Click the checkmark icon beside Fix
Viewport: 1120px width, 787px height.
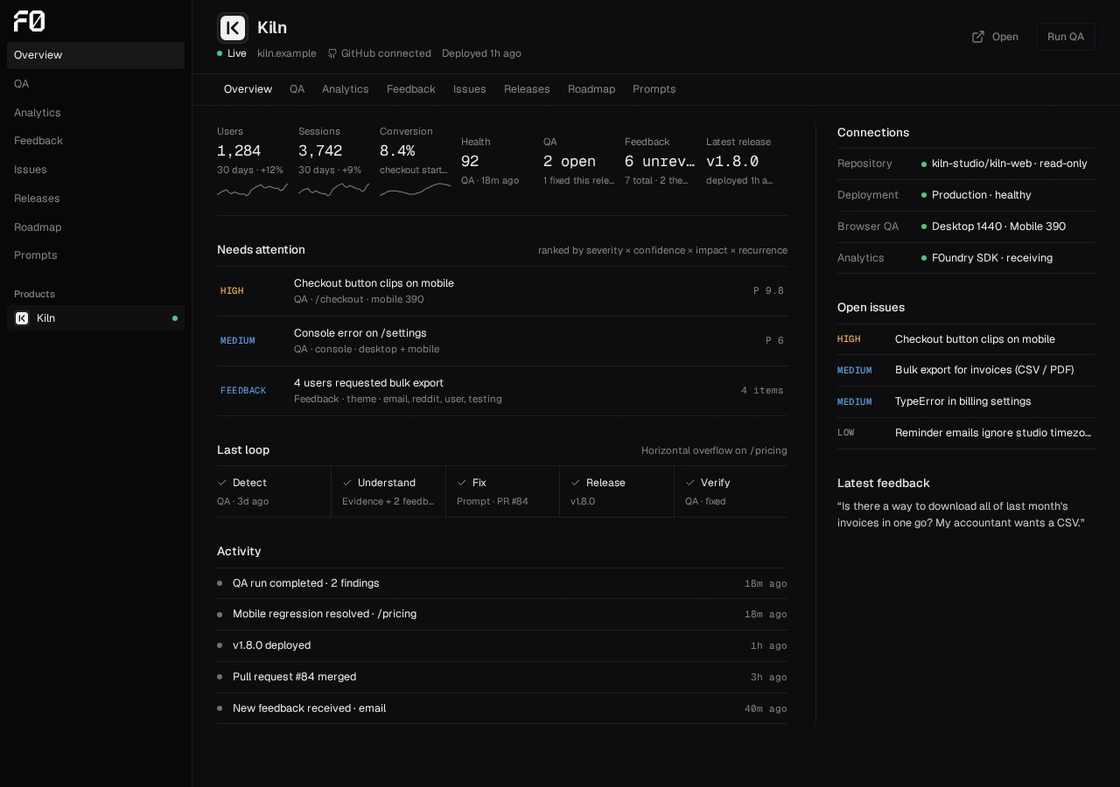(x=462, y=483)
